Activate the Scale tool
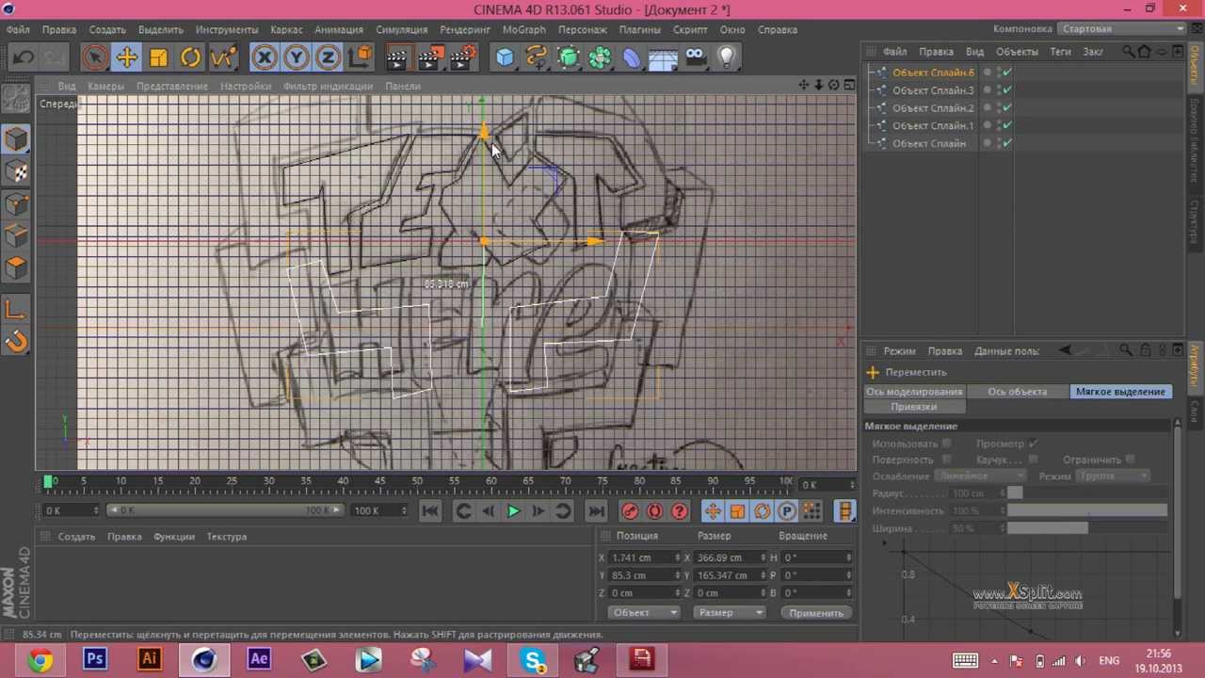Viewport: 1205px width, 678px height. (x=158, y=57)
